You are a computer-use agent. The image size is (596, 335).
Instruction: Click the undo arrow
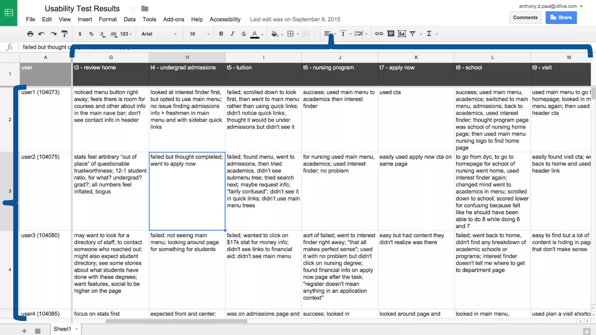42,34
